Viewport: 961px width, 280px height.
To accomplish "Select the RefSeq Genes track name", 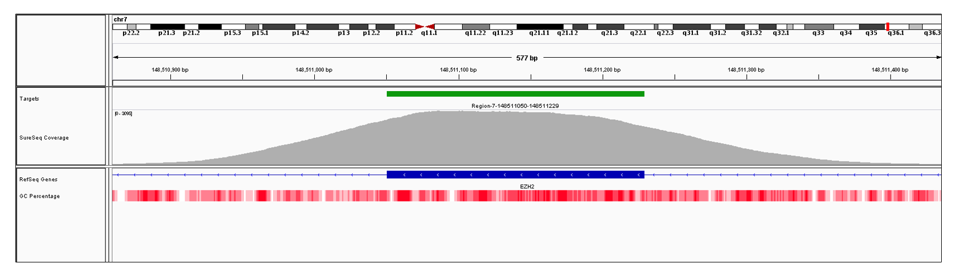I will coord(38,180).
